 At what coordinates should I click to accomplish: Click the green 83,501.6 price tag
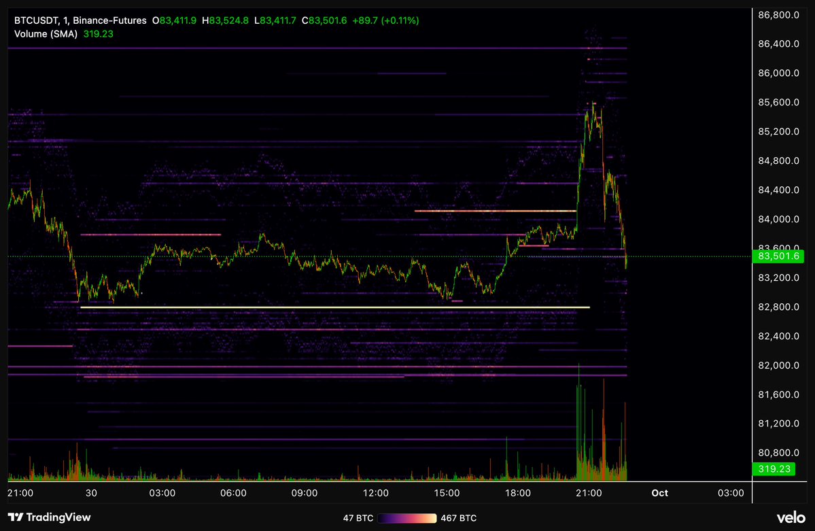tap(778, 256)
